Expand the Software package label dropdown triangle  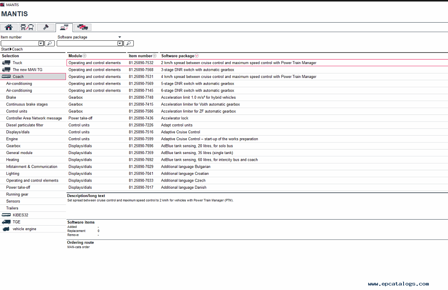120,37
